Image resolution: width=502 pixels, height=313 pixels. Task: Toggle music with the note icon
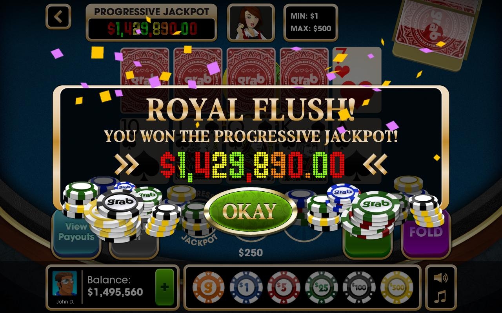[441, 297]
